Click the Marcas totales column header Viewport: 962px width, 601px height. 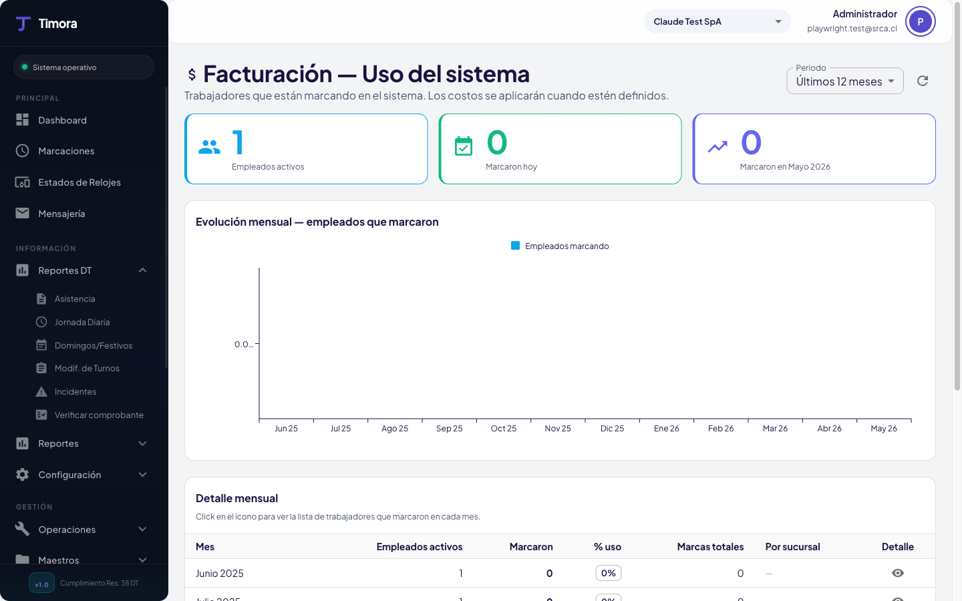click(x=710, y=546)
